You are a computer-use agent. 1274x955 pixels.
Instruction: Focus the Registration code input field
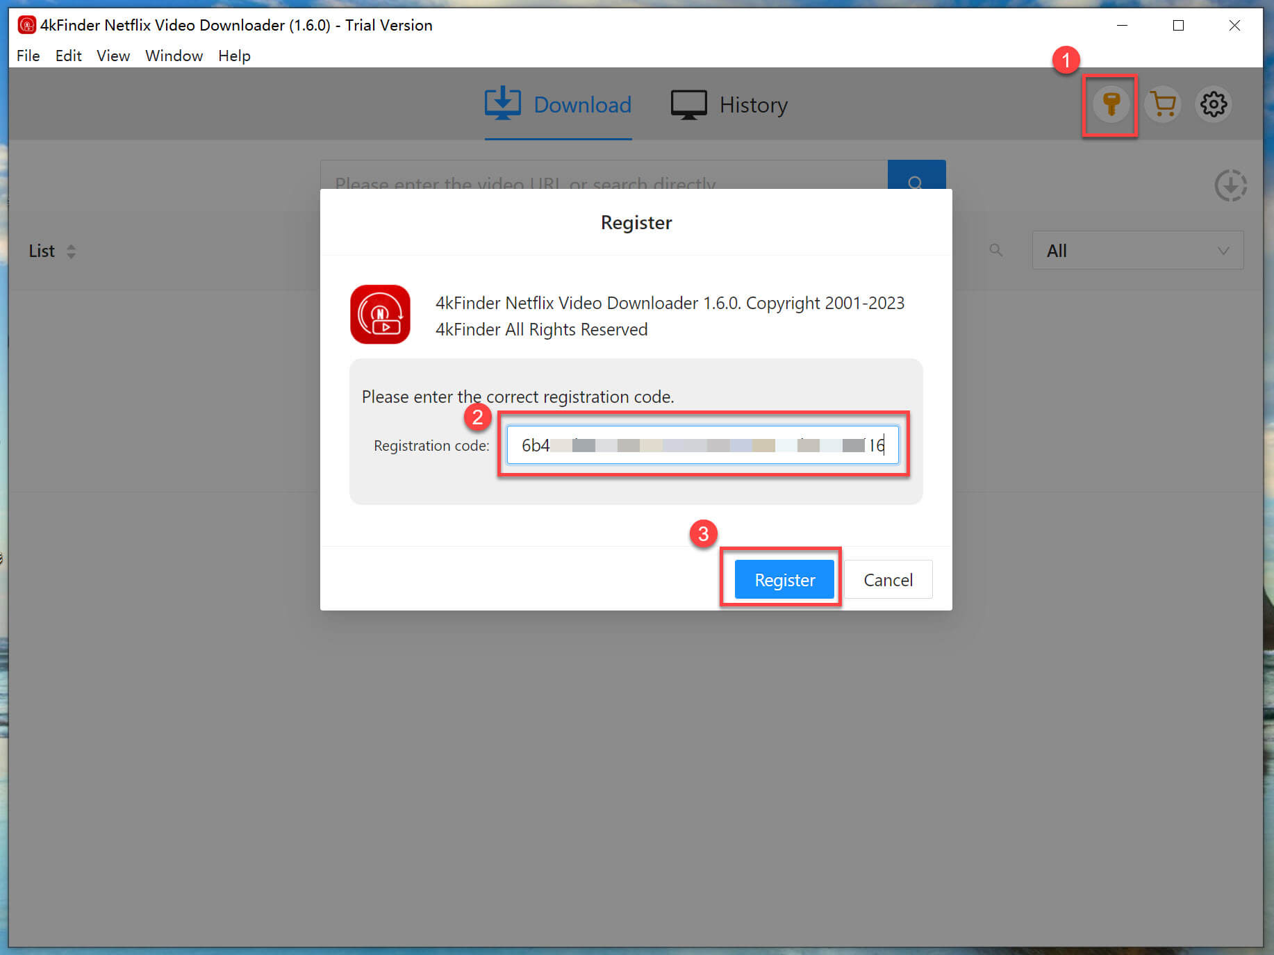[x=702, y=445]
